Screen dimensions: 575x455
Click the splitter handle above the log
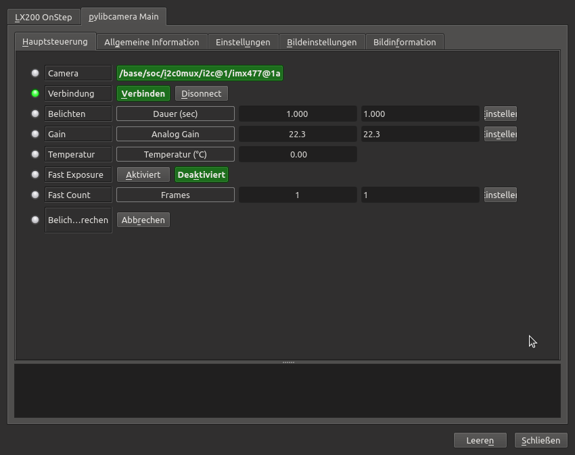pos(288,362)
